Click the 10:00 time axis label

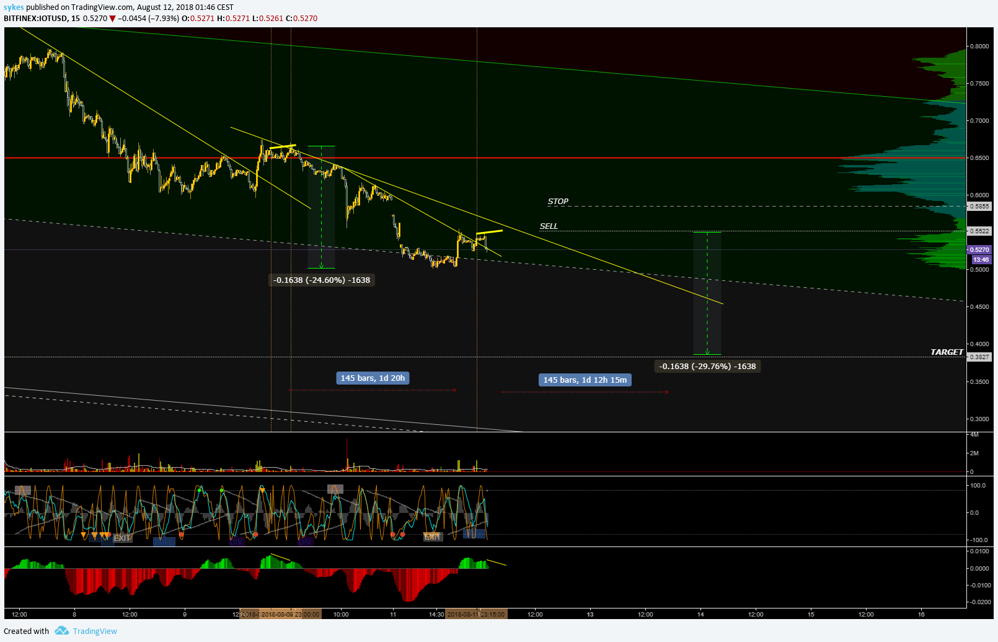[341, 615]
